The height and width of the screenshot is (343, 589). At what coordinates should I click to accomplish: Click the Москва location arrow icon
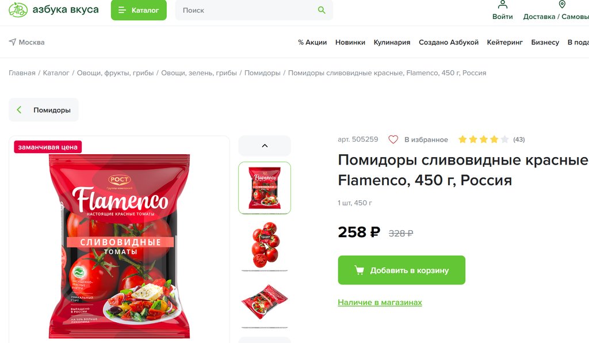click(13, 42)
